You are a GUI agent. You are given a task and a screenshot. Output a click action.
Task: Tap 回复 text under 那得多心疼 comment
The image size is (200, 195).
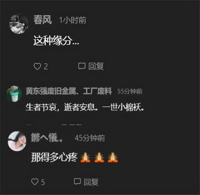tap(91, 182)
